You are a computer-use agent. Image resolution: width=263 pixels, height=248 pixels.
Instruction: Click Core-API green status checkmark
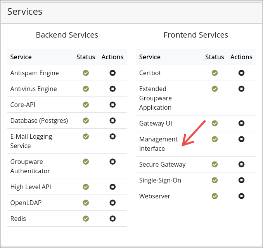(86, 105)
